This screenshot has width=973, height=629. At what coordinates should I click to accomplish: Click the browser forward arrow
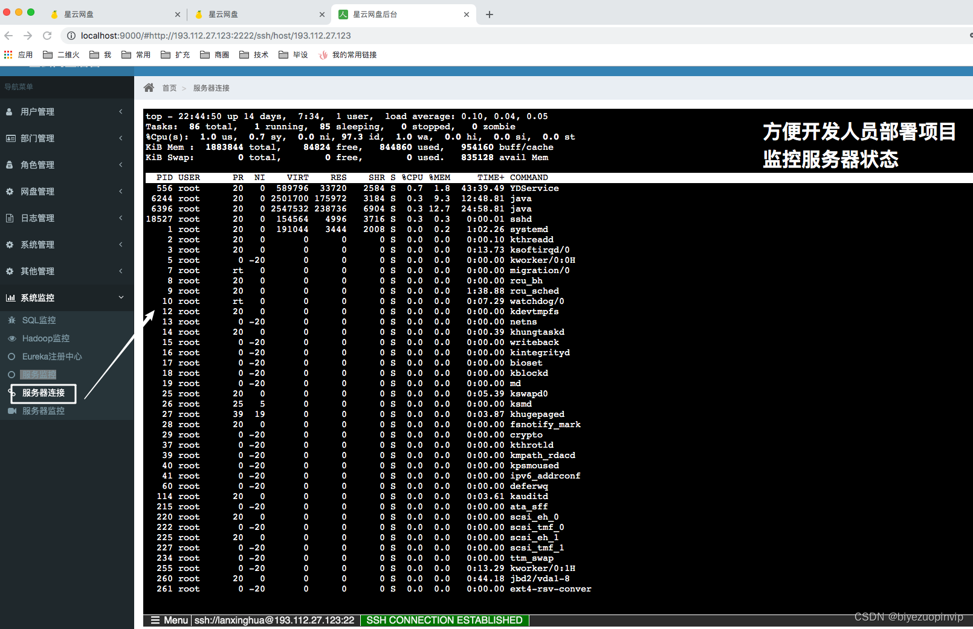pos(28,36)
